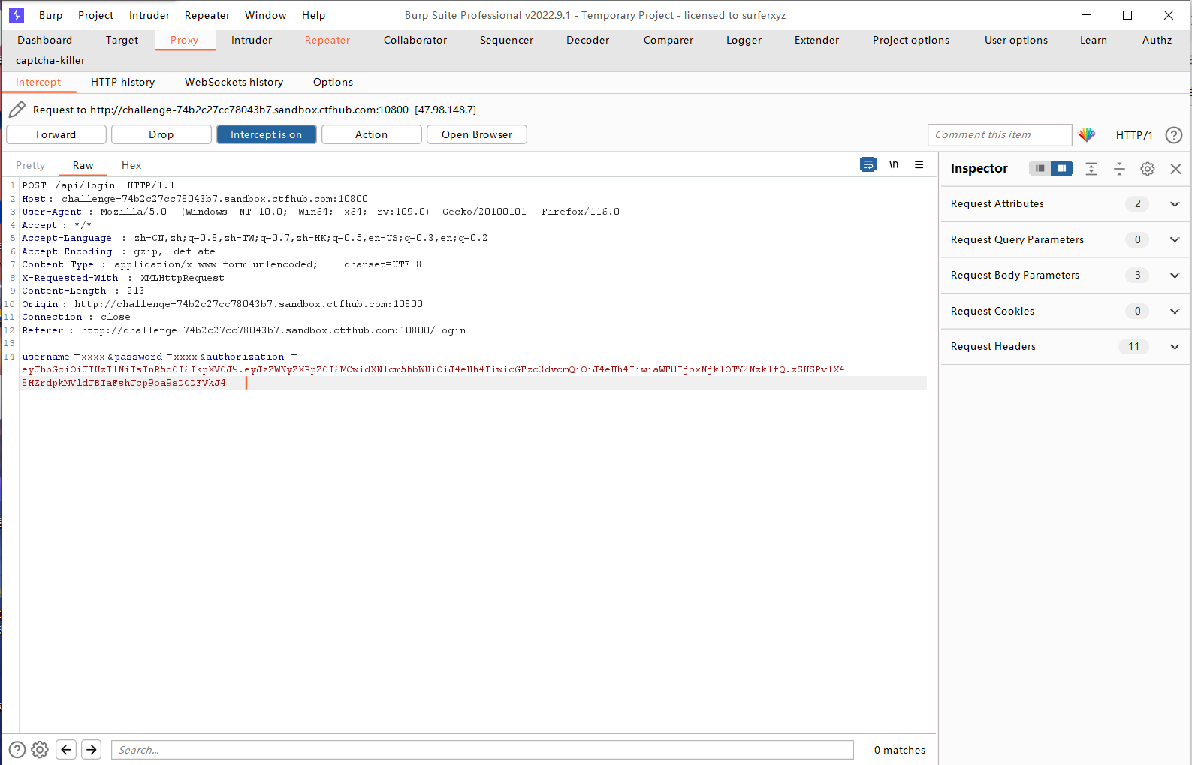Toggle show non-printable characters (\n)
Viewport: 1192px width, 765px height.
[x=894, y=165]
